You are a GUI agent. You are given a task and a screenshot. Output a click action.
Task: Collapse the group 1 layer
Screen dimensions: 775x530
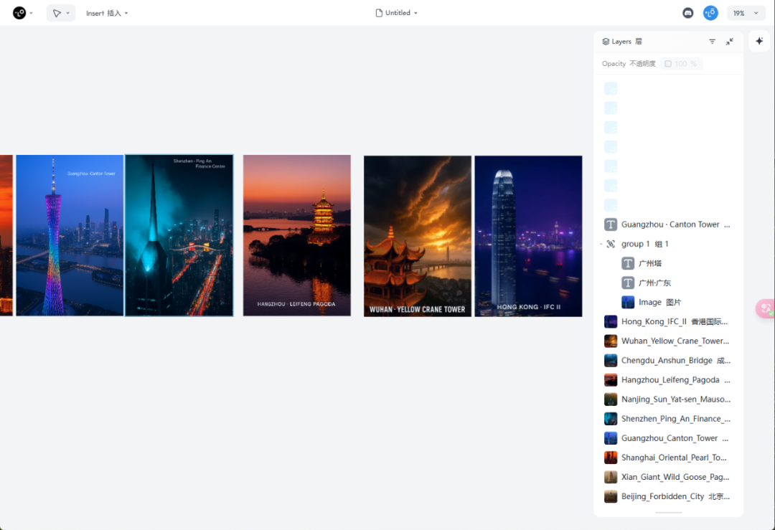coord(601,244)
